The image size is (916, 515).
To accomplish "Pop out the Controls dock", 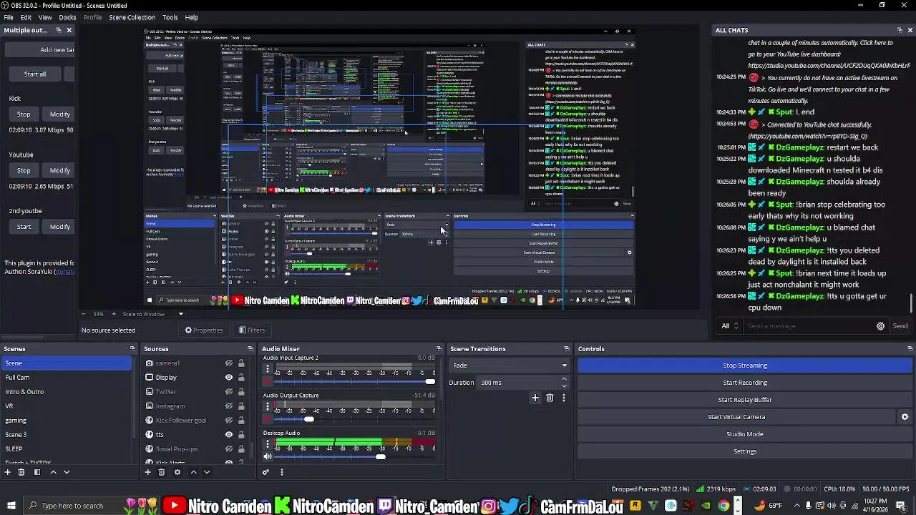I will point(910,349).
